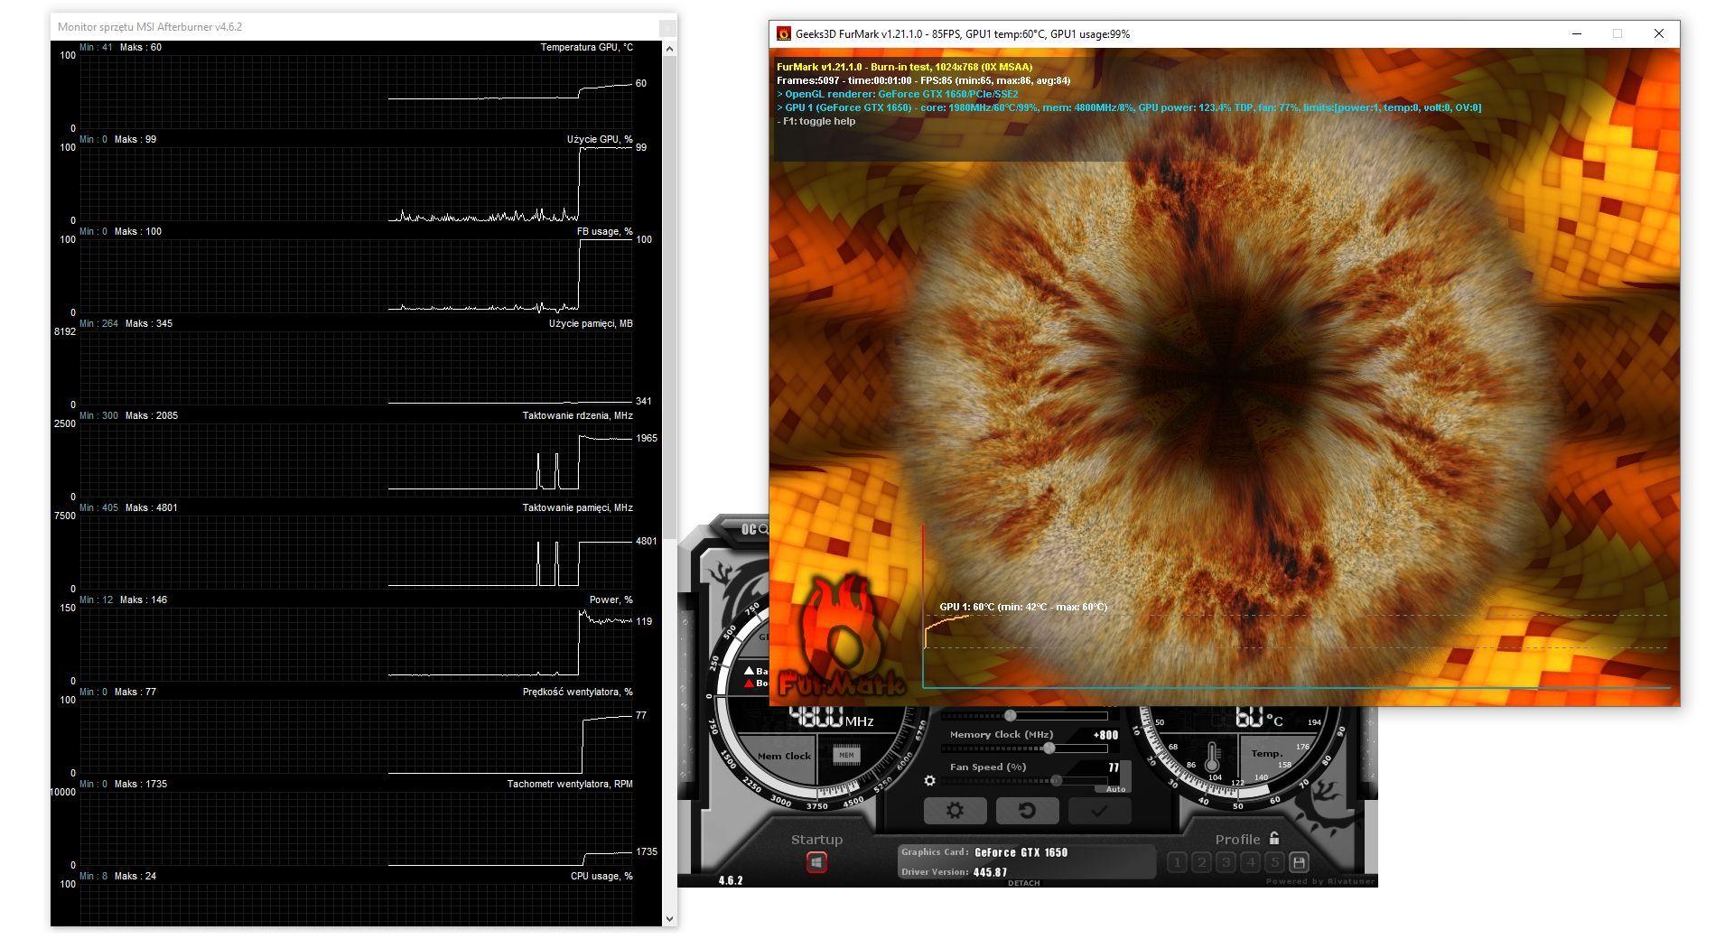
Task: Click the Core Clock slider handle above Memory Clock
Action: [x=1010, y=715]
